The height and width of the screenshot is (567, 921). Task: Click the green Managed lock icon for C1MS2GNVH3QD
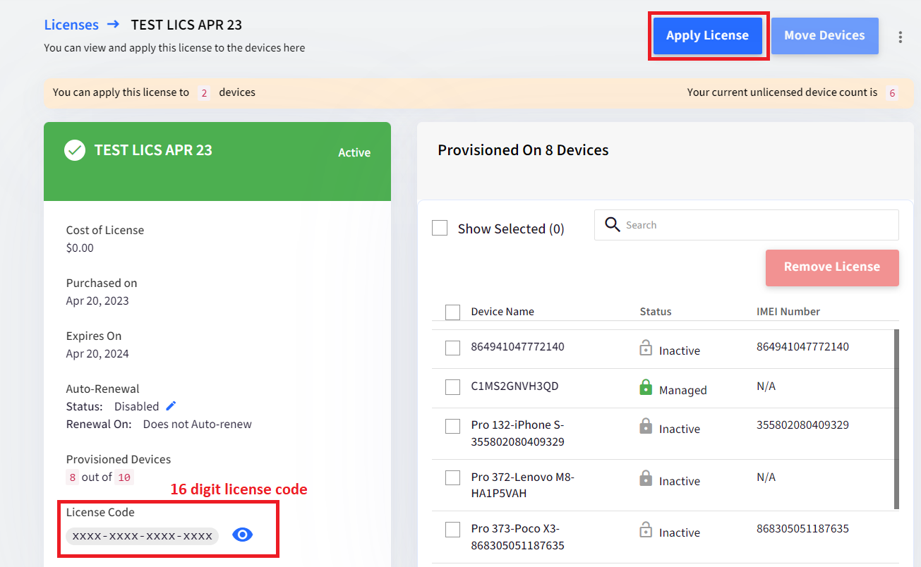[646, 388]
